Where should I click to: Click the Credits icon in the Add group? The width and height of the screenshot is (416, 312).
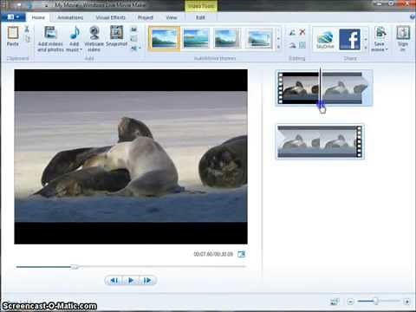point(133,48)
